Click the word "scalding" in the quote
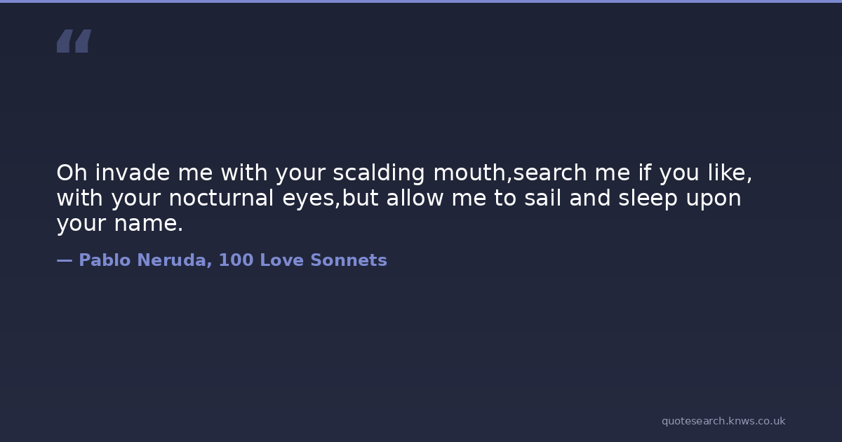Image resolution: width=842 pixels, height=442 pixels. (x=379, y=173)
